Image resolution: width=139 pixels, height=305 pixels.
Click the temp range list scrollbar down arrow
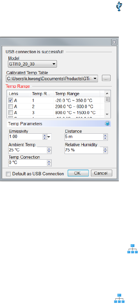point(107,114)
